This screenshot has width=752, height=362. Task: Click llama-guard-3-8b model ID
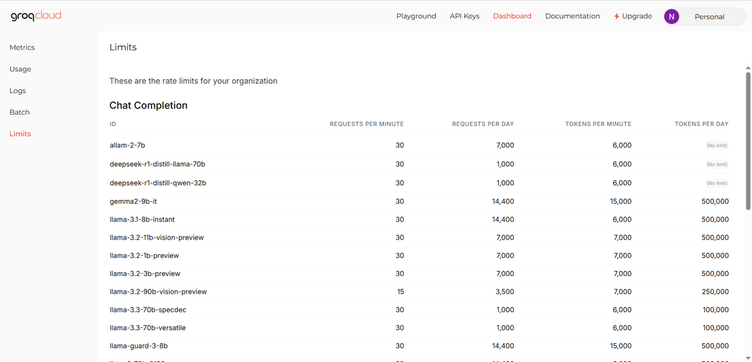pyautogui.click(x=138, y=346)
